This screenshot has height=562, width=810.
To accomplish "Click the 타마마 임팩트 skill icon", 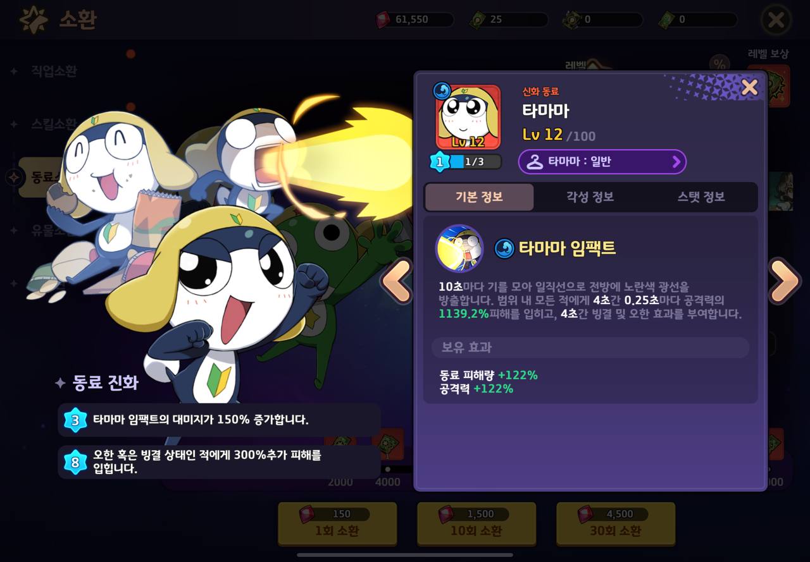I will (x=459, y=248).
